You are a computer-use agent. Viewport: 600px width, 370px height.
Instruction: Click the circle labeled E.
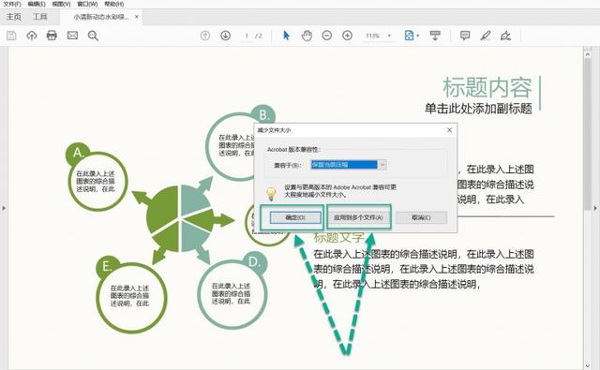click(131, 297)
